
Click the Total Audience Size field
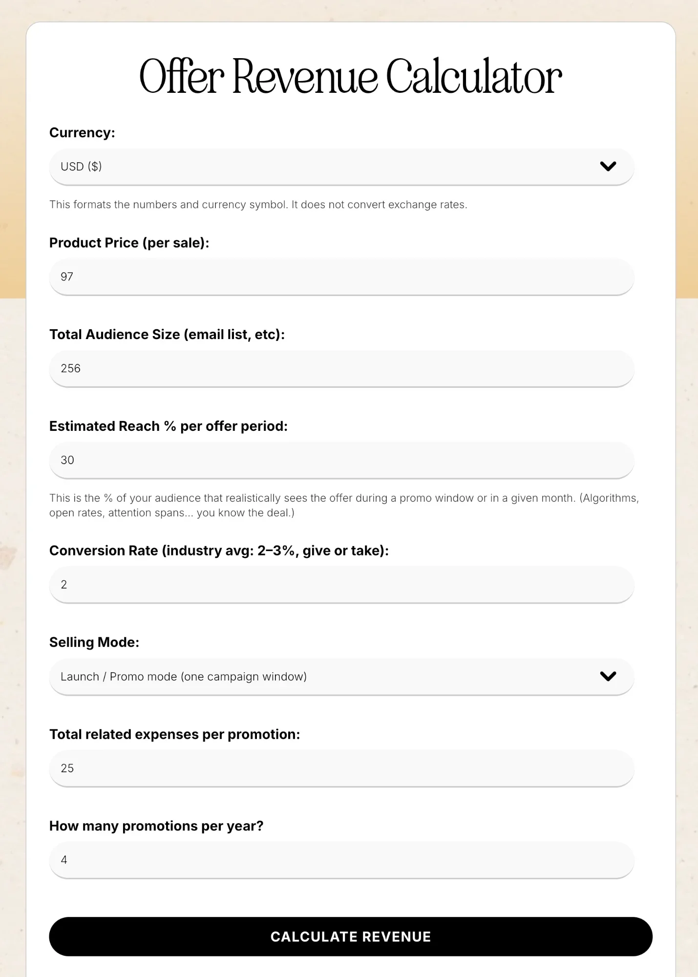coord(341,369)
